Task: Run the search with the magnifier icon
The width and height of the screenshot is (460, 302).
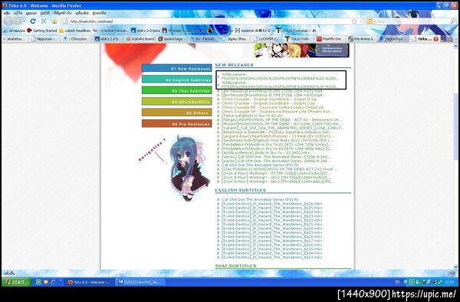Action: pos(452,21)
